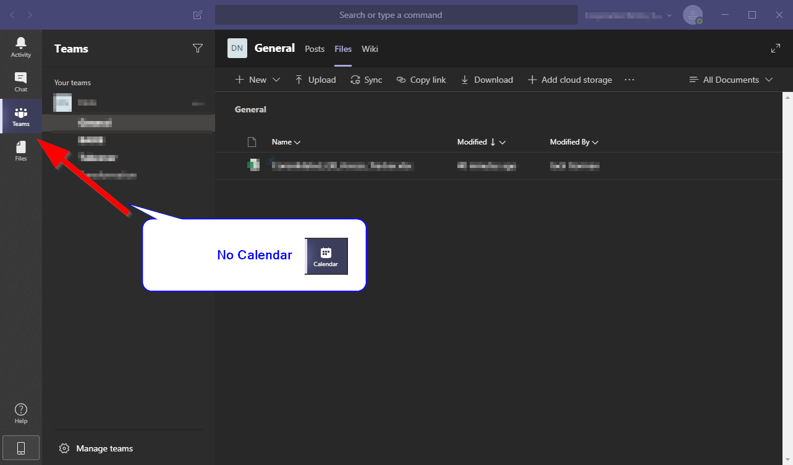Click the file list vertical scrollbar
The image size is (793, 465).
coord(787,278)
